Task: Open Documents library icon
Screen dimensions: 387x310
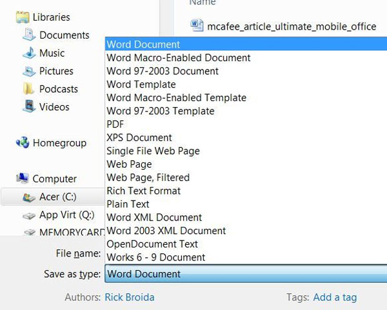Action: (29, 35)
